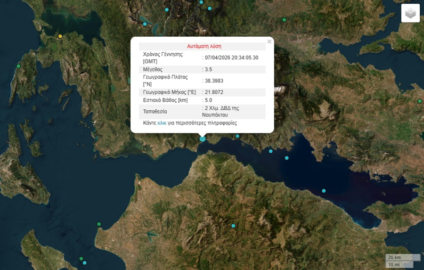Click the green marker above the layers-free top center-right
Screen dimensions: 424x270
pyautogui.click(x=284, y=20)
